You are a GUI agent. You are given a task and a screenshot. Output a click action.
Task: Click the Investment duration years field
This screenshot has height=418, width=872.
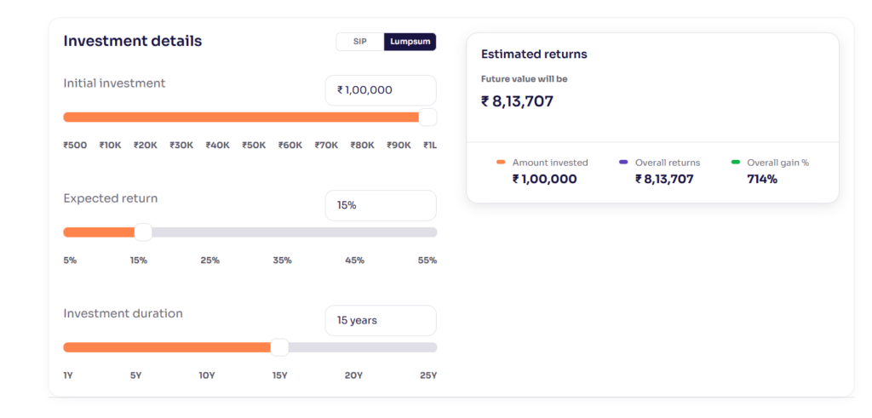(381, 321)
